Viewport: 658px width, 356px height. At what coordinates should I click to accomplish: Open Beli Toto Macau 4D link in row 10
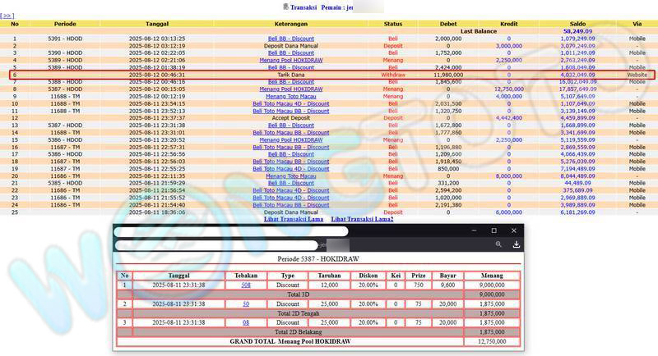coord(290,104)
